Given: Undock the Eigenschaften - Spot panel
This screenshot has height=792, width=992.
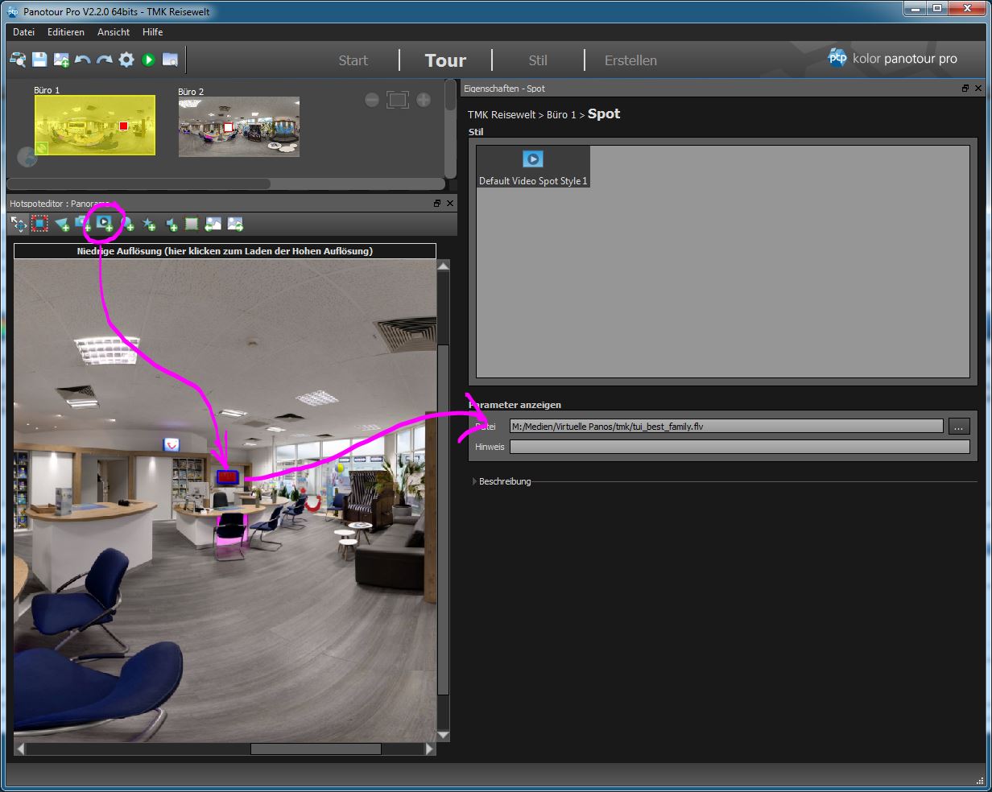Looking at the screenshot, I should click(x=965, y=89).
